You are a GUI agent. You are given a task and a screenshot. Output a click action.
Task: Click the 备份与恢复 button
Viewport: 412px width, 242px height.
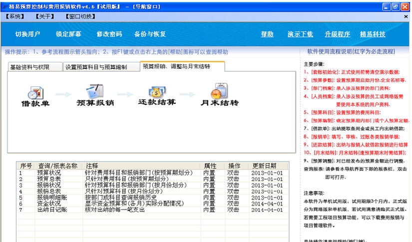[150, 34]
